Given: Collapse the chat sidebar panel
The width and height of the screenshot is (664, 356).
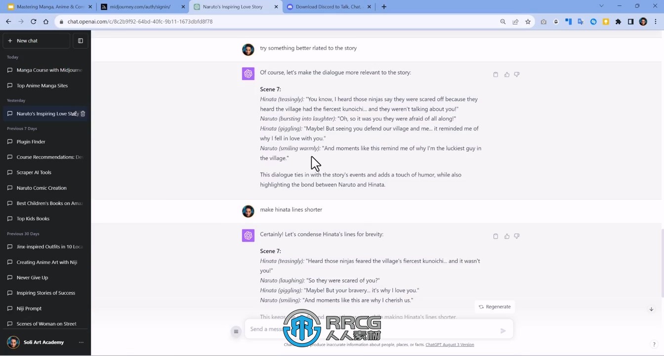Looking at the screenshot, I should click(x=81, y=41).
